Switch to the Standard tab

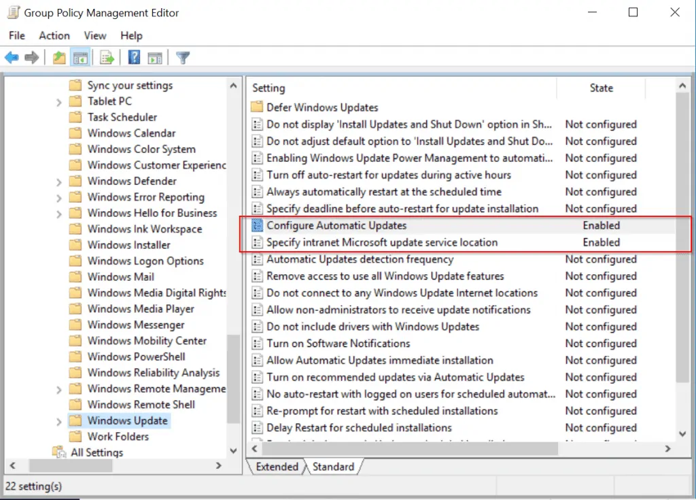[x=333, y=467]
